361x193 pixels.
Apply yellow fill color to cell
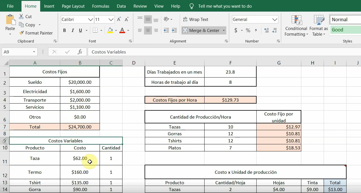[x=110, y=30]
